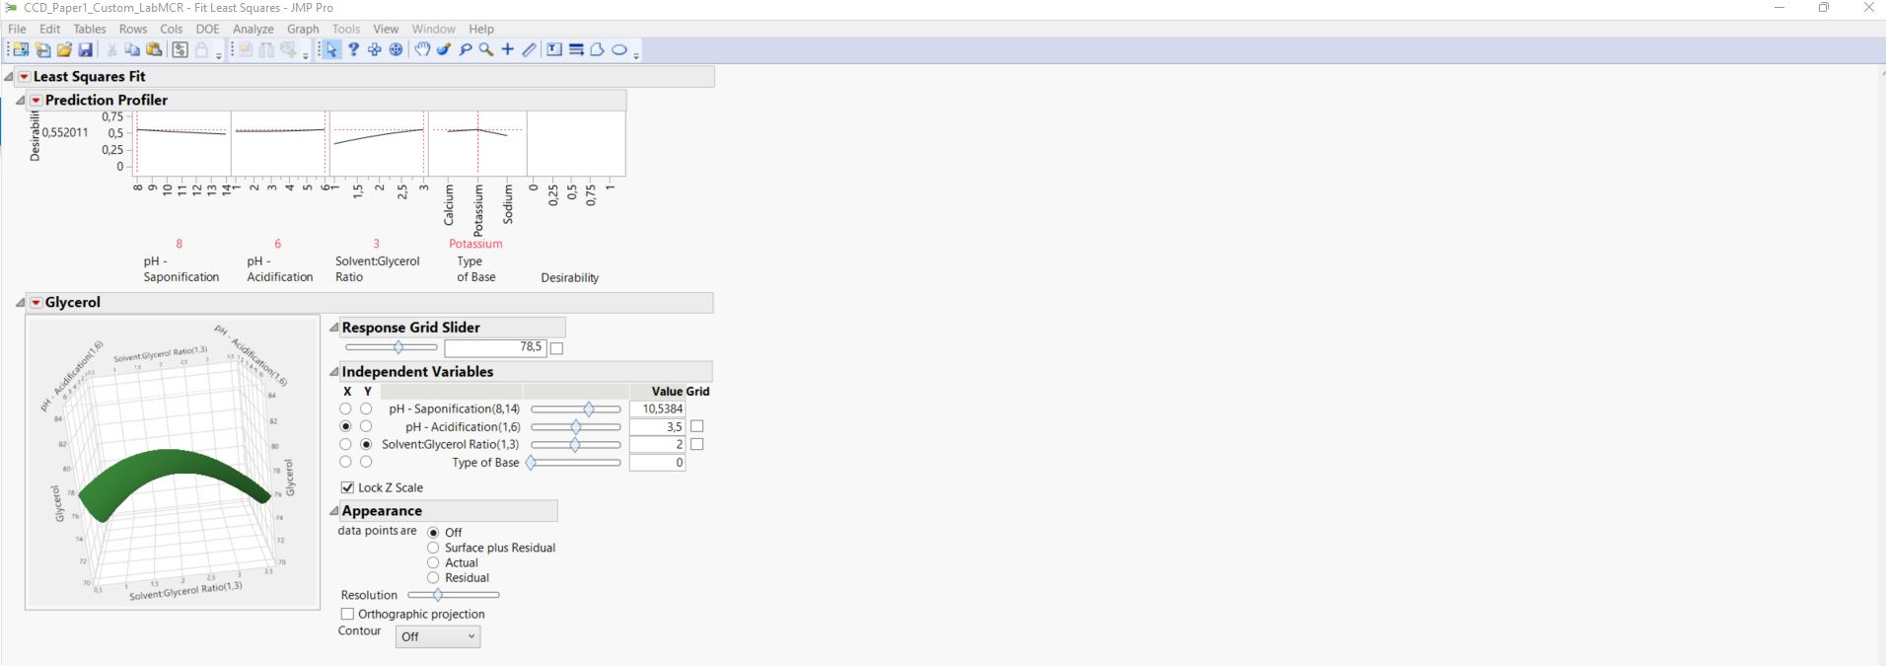Open the Contour dropdown
This screenshot has height=666, width=1886.
click(x=438, y=636)
